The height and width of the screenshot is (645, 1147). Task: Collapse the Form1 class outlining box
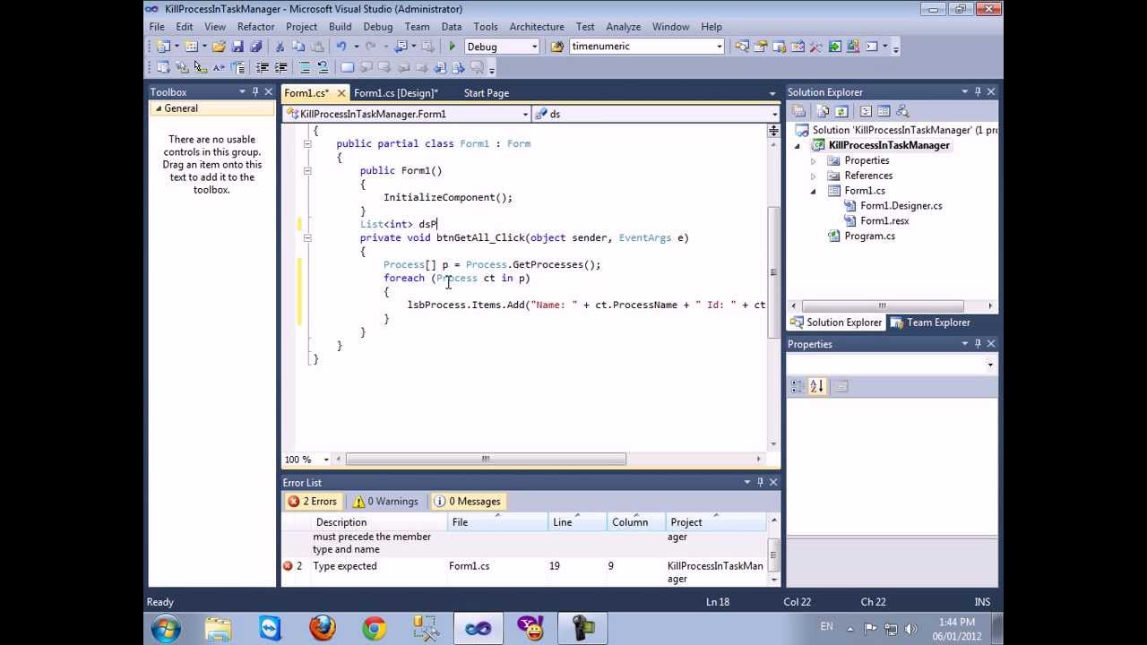pos(307,143)
